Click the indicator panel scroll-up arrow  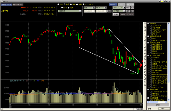click(x=169, y=24)
